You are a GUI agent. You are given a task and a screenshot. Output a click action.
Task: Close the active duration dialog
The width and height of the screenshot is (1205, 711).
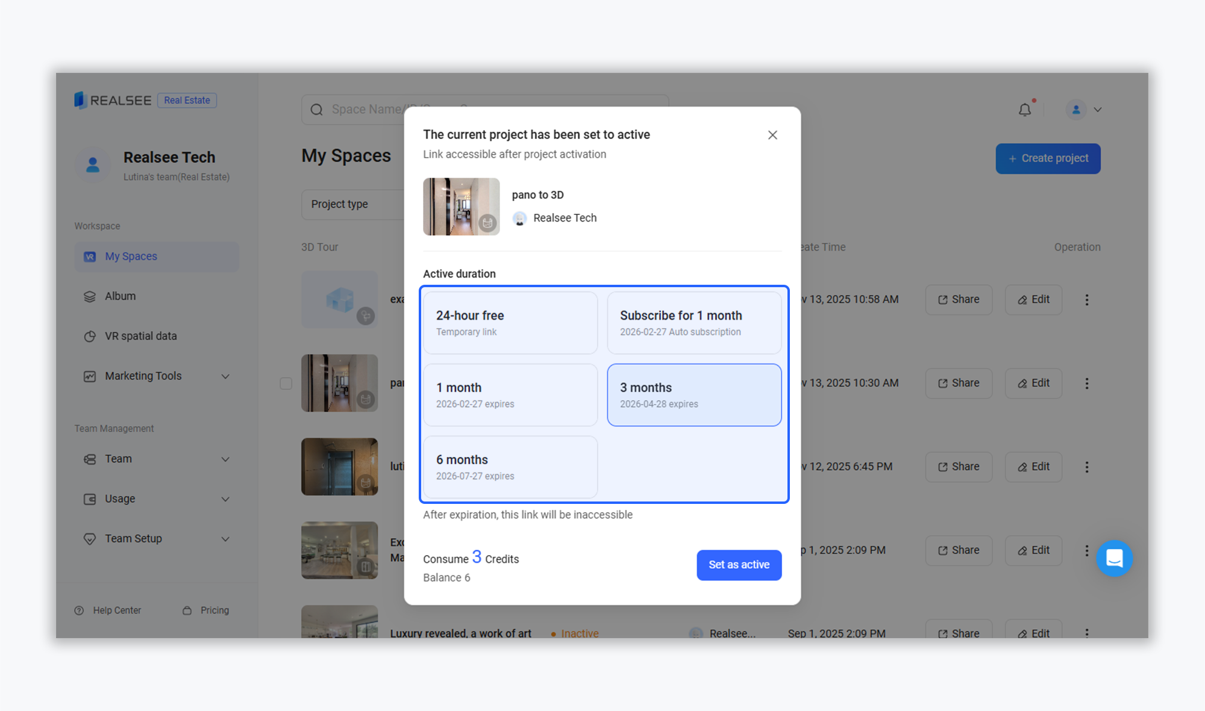pyautogui.click(x=772, y=135)
